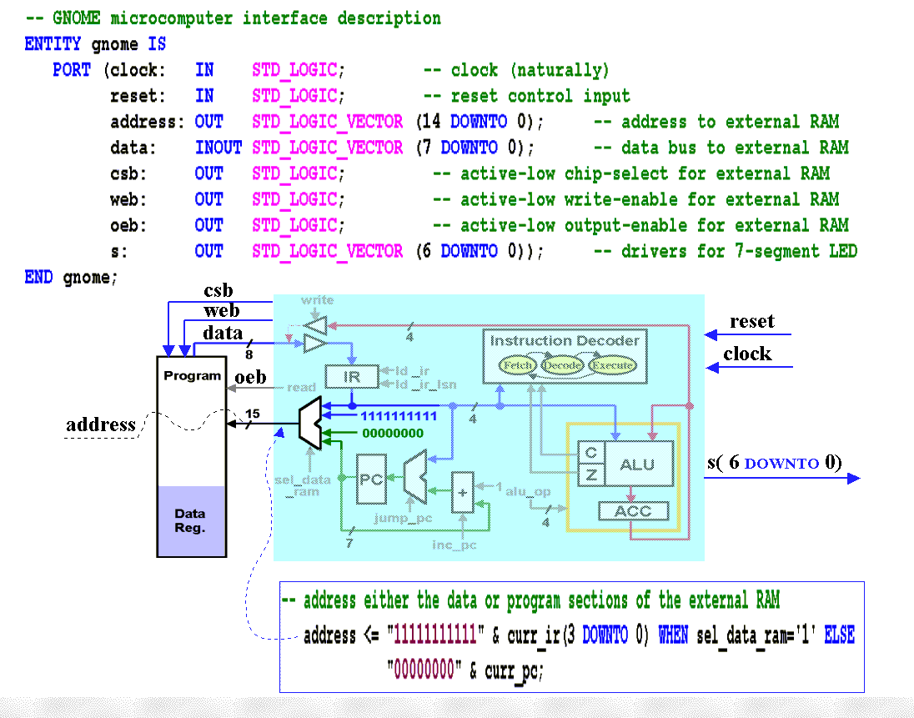Click the 'END gnome;' line
914x718 pixels.
(71, 278)
